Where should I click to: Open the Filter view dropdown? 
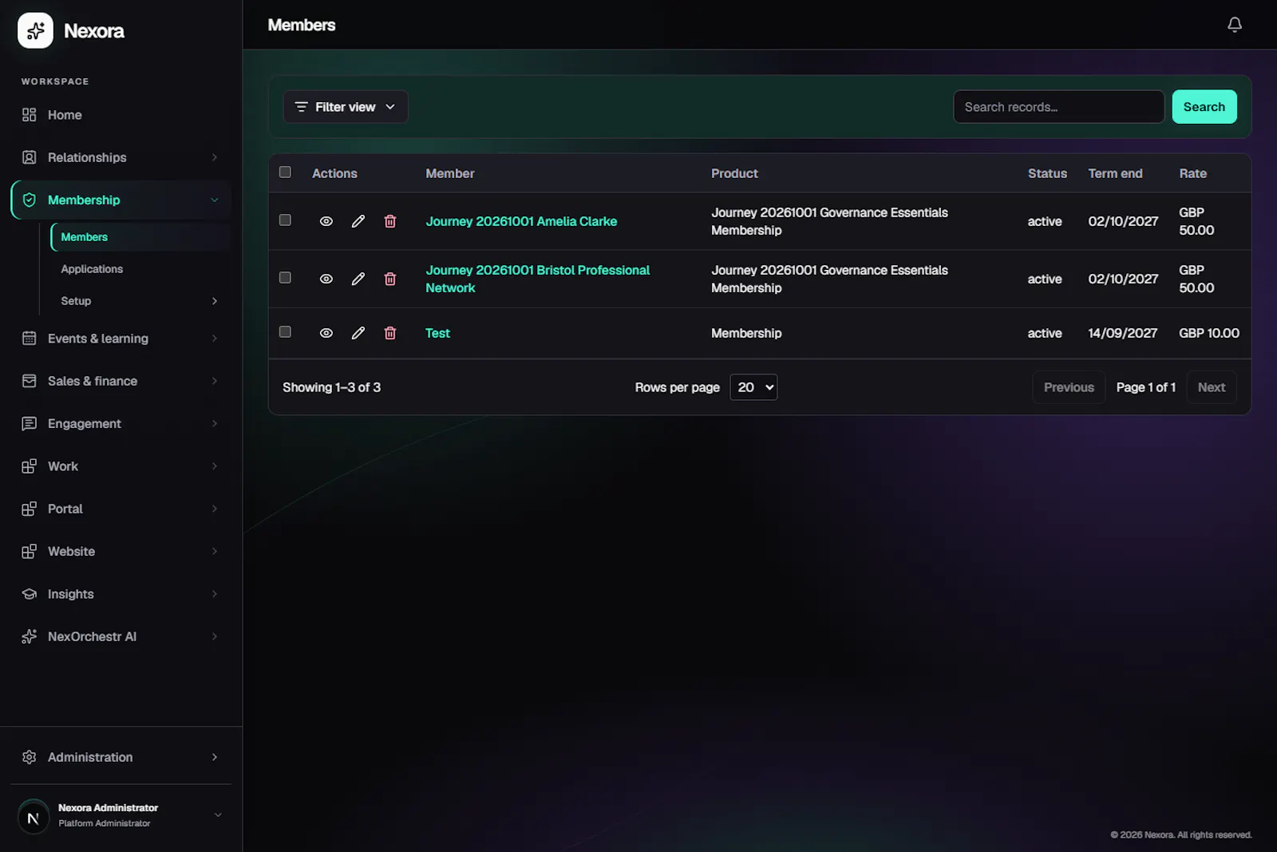(x=346, y=107)
